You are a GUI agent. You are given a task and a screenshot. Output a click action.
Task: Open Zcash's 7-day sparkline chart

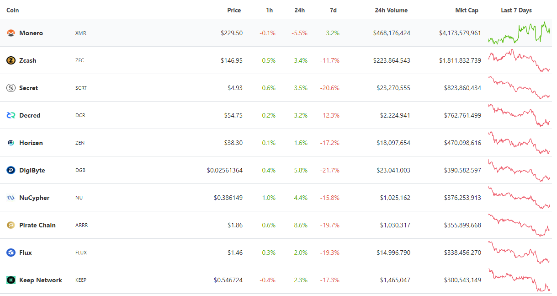click(519, 60)
